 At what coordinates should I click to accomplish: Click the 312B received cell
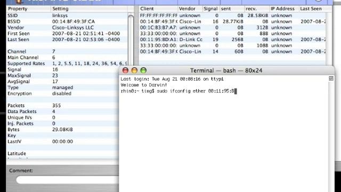[262, 28]
